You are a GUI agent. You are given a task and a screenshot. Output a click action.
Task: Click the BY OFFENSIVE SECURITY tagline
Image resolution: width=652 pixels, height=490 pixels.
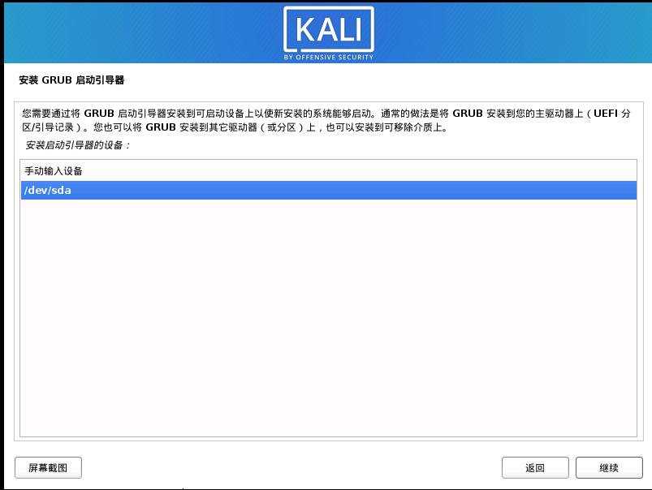tap(329, 58)
